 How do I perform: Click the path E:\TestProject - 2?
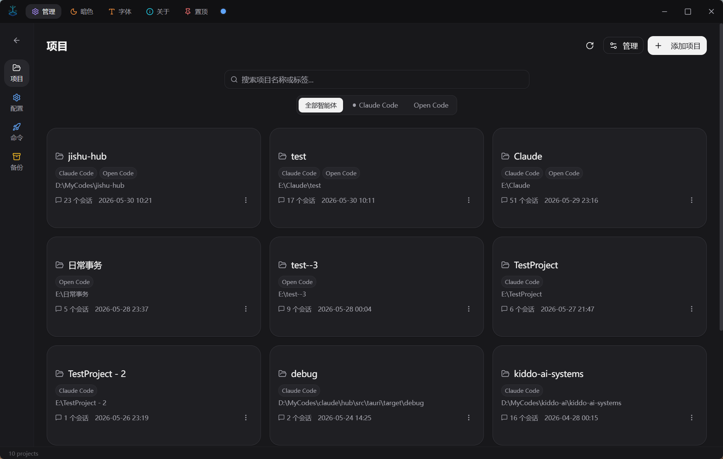click(x=81, y=403)
